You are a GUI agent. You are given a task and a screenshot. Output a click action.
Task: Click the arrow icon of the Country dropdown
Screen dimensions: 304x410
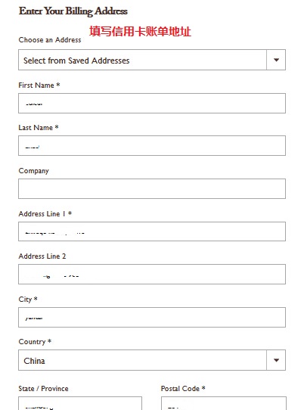(x=276, y=360)
